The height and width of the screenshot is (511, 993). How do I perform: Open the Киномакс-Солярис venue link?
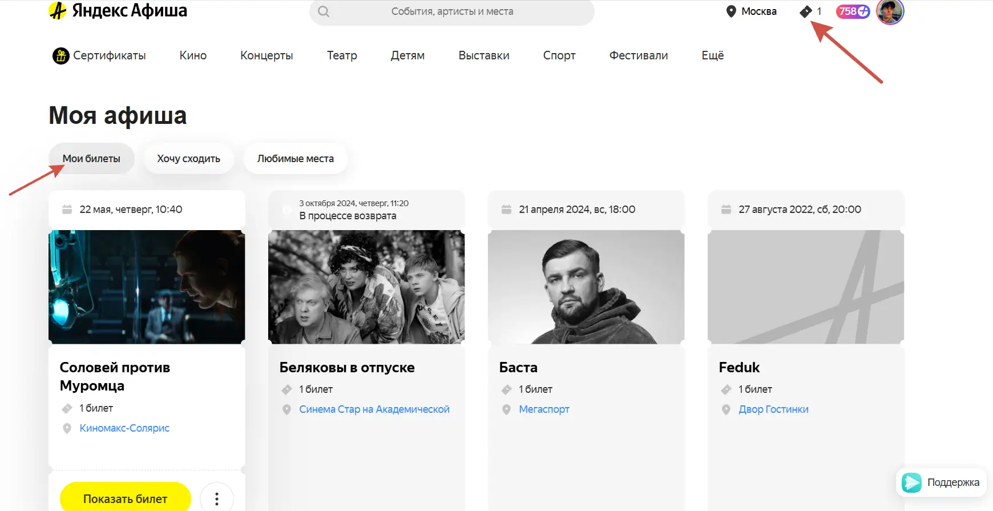pos(124,428)
